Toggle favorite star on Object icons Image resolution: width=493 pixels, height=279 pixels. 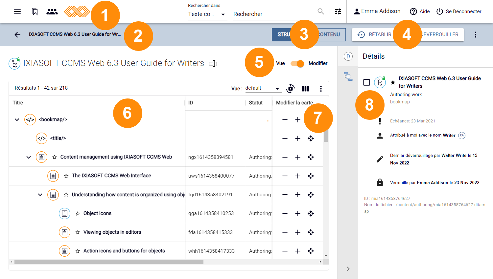tap(78, 213)
